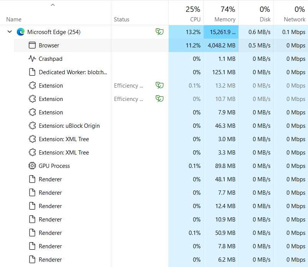Click 'Efficiency ...' status on 10.7 MB Extension
The height and width of the screenshot is (267, 308).
click(128, 99)
